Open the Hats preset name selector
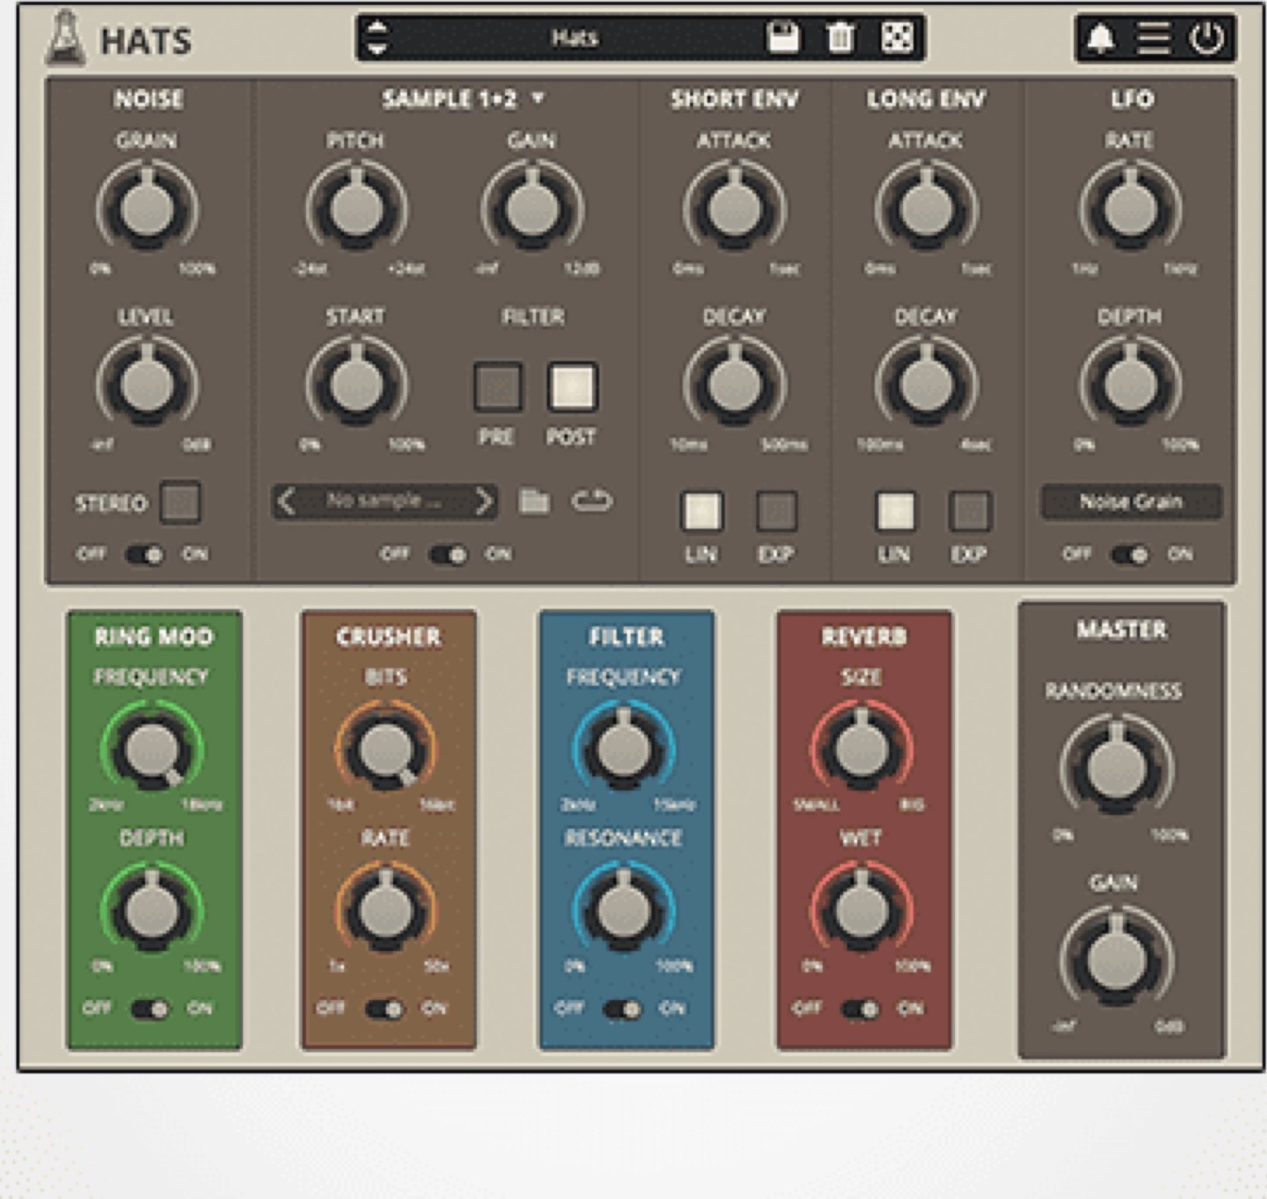This screenshot has height=1199, width=1267. [x=575, y=37]
